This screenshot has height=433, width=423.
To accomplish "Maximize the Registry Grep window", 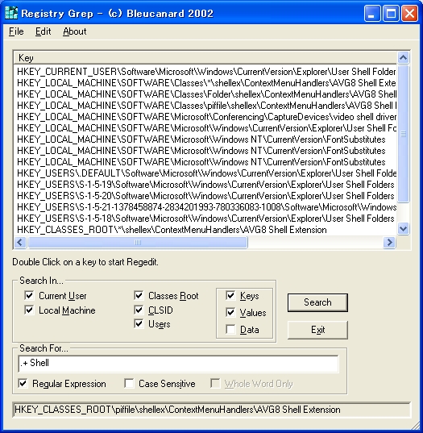I will pos(391,13).
